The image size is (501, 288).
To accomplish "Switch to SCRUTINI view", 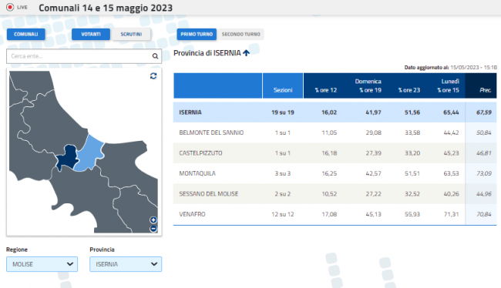I will tap(131, 34).
